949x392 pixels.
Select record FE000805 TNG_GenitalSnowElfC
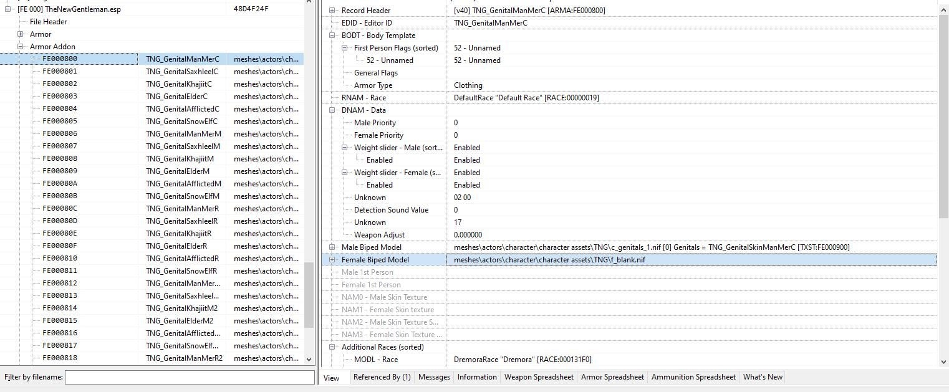(x=152, y=122)
